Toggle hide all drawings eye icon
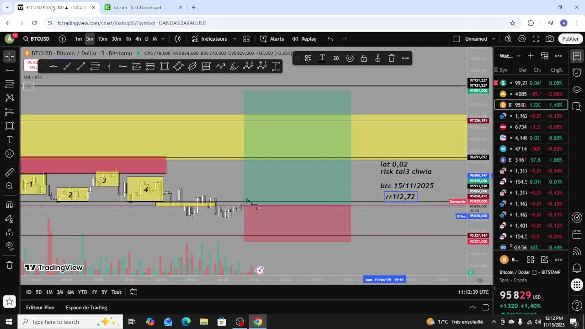The width and height of the screenshot is (585, 329). point(10,246)
